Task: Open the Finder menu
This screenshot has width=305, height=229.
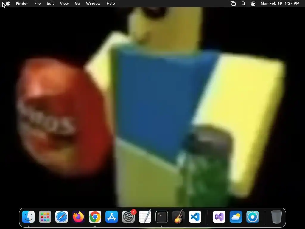Action: point(22,4)
